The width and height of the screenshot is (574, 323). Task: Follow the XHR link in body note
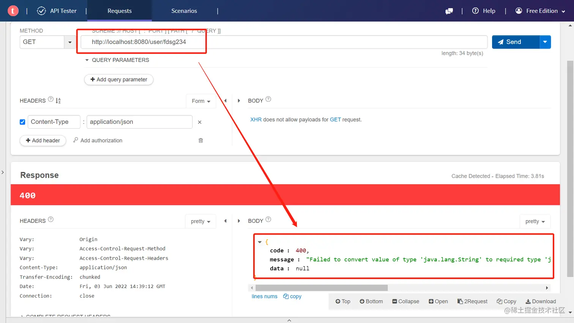pyautogui.click(x=256, y=120)
